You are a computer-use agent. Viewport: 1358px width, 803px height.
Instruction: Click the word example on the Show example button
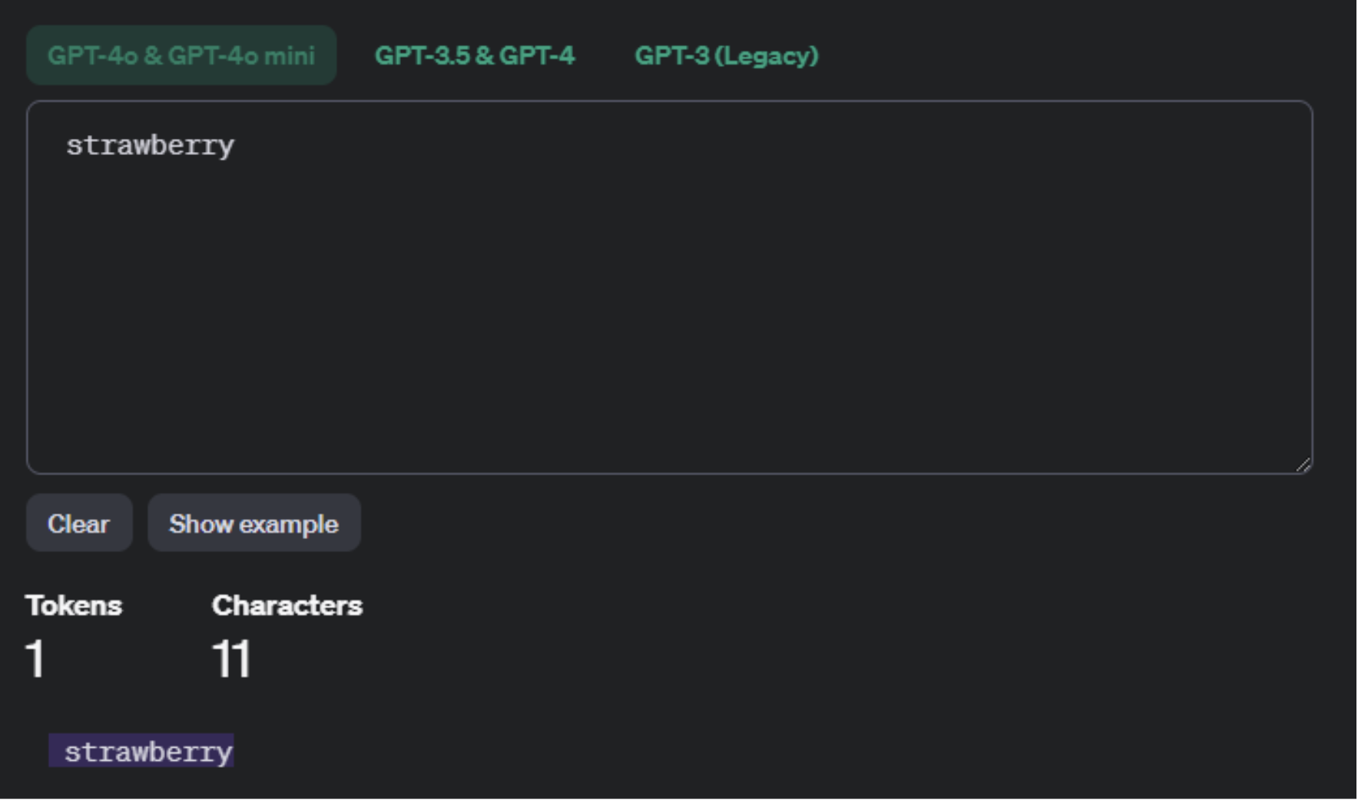290,525
